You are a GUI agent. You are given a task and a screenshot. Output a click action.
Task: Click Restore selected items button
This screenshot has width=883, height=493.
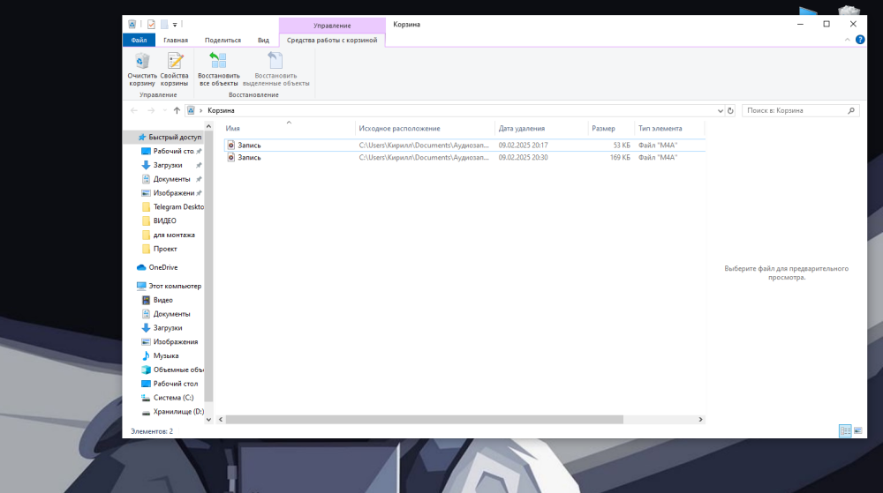coord(275,69)
